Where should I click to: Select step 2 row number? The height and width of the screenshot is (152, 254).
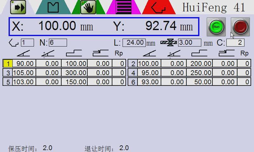pyautogui.click(x=133, y=63)
